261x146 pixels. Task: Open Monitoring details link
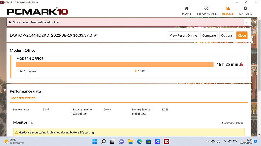click(x=232, y=123)
